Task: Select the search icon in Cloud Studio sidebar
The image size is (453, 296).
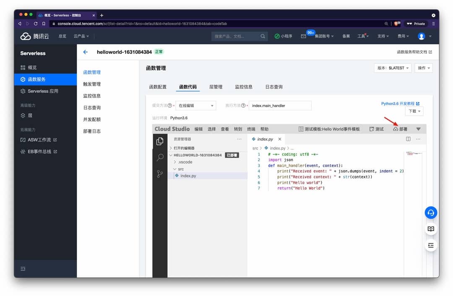Action: pyautogui.click(x=160, y=157)
